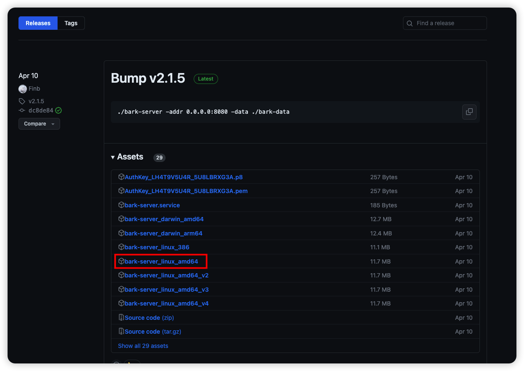Click the Find a release search field
Screen dimensions: 524x371
pyautogui.click(x=448, y=23)
